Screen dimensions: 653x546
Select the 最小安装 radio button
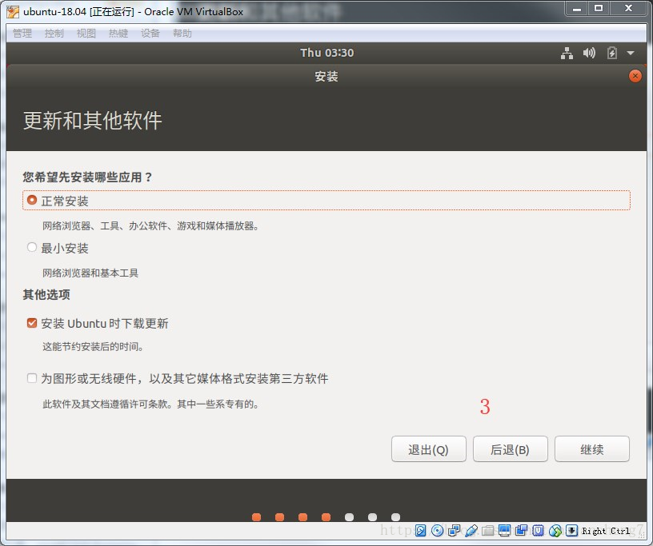coord(31,248)
